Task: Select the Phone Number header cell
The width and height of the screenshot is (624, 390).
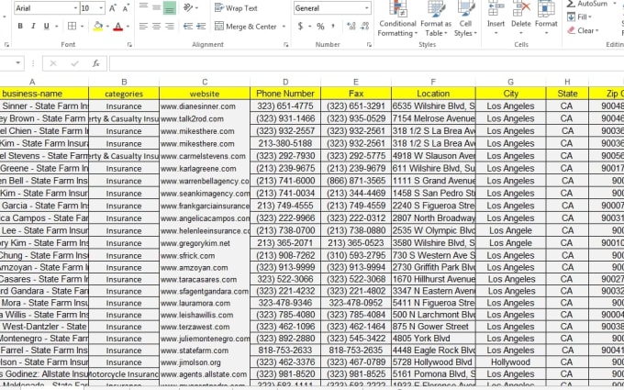Action: 285,94
